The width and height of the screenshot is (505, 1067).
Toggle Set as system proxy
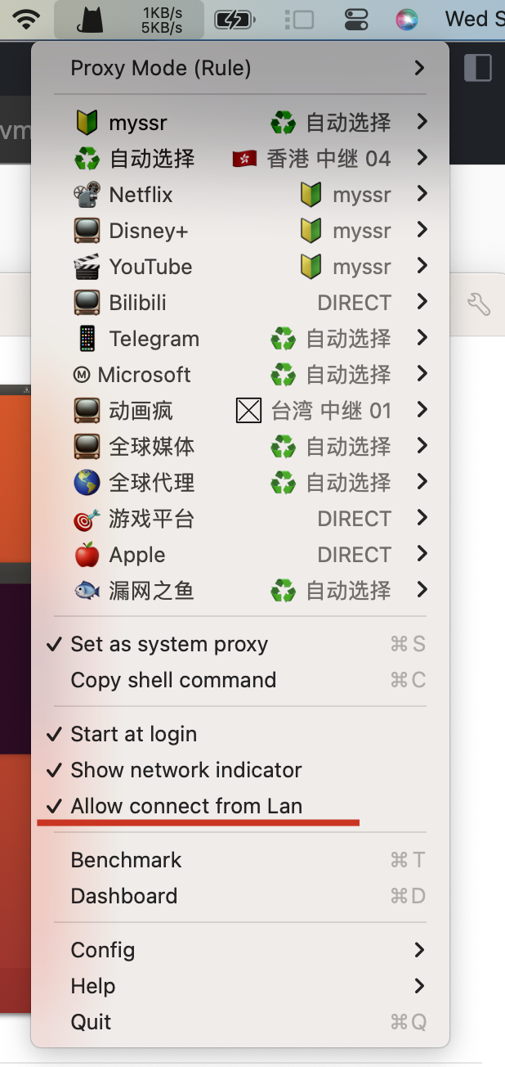[x=169, y=644]
